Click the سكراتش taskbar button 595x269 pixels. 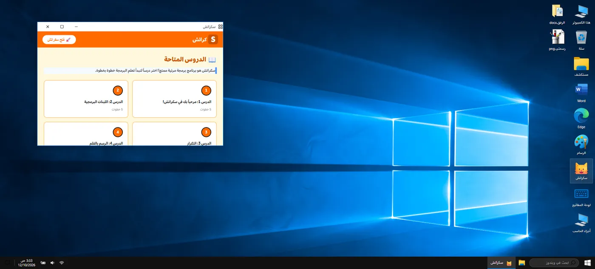coord(501,263)
